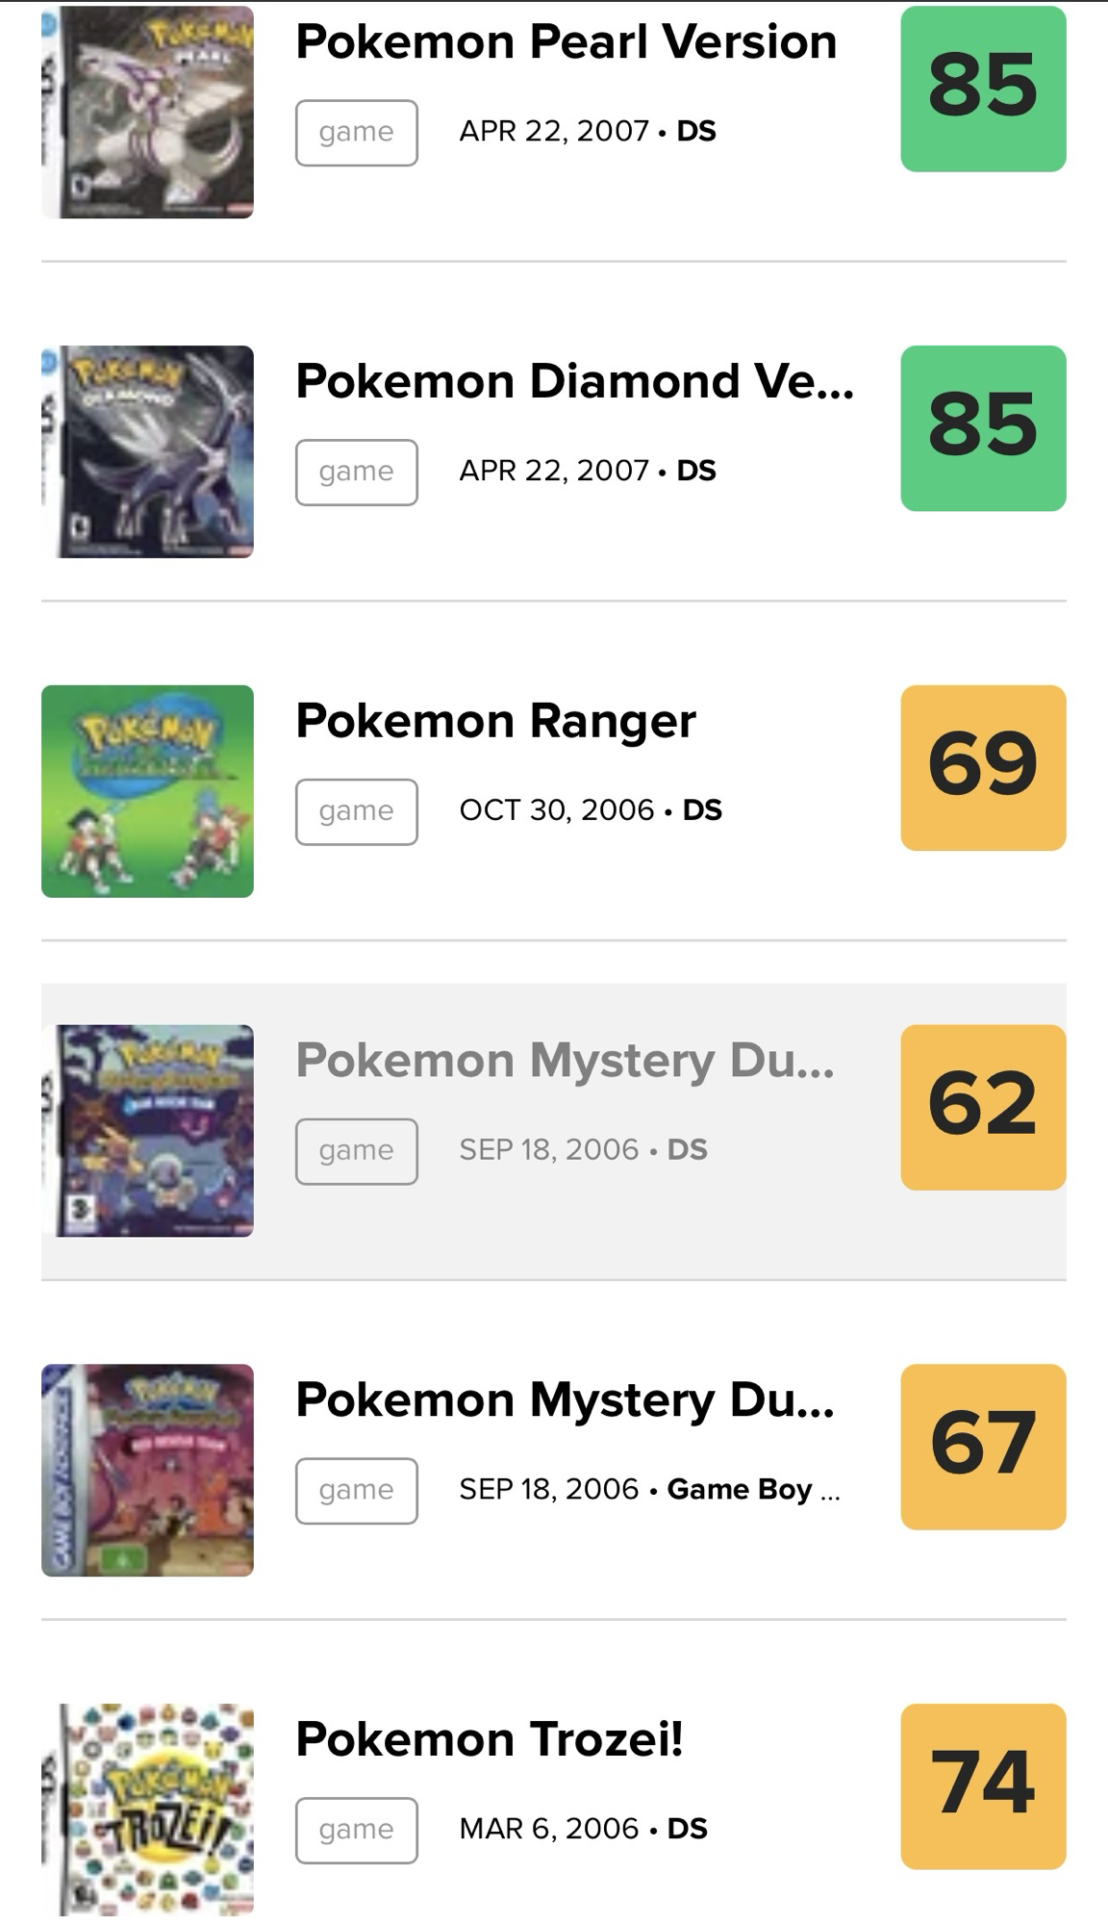Open the Pokemon Trozei! cover thumbnail
1108x1925 pixels.
click(147, 1809)
